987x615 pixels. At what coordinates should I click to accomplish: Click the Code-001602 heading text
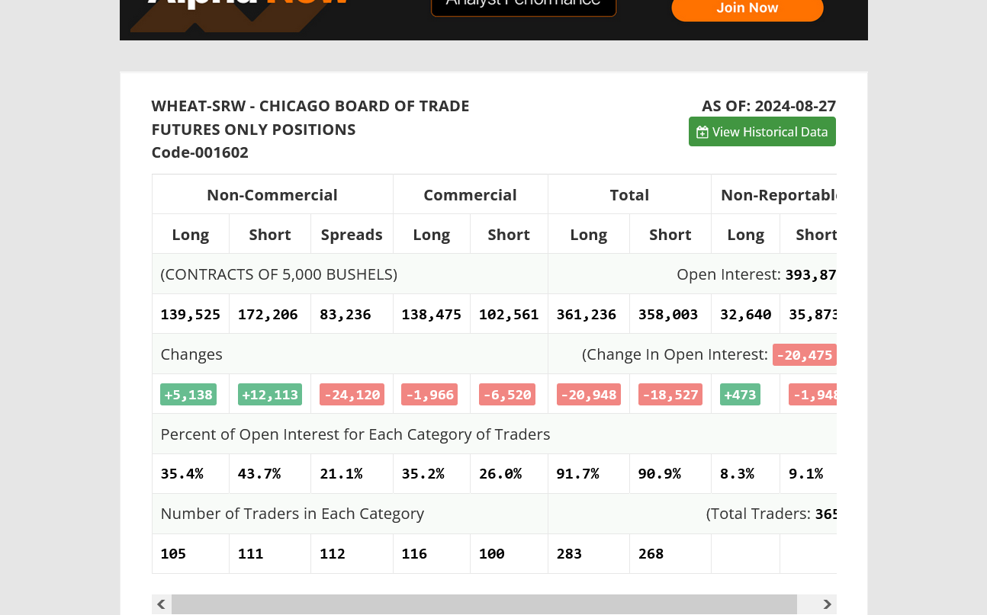[x=200, y=152]
